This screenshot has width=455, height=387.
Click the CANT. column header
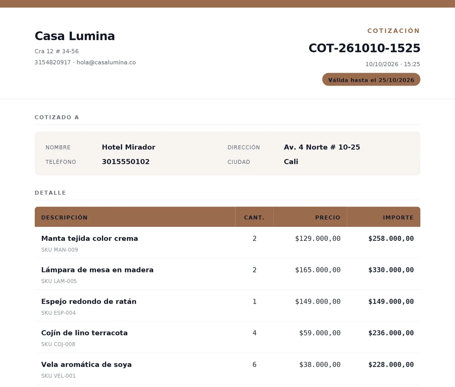point(255,217)
